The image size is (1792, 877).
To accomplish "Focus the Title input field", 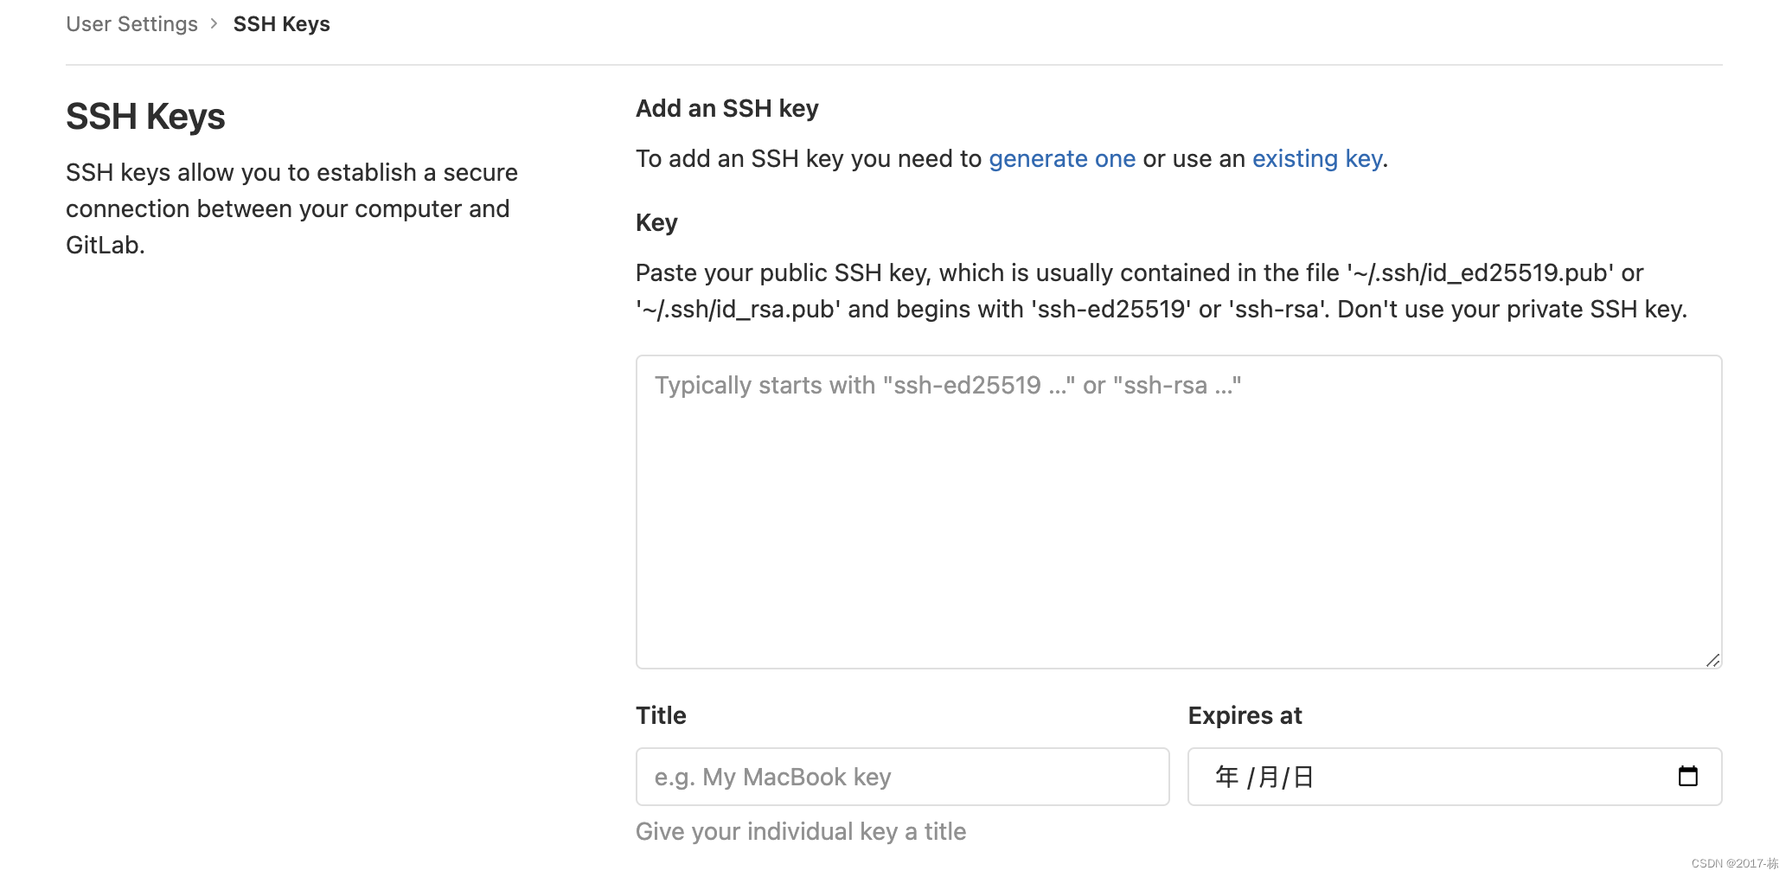I will tap(901, 776).
